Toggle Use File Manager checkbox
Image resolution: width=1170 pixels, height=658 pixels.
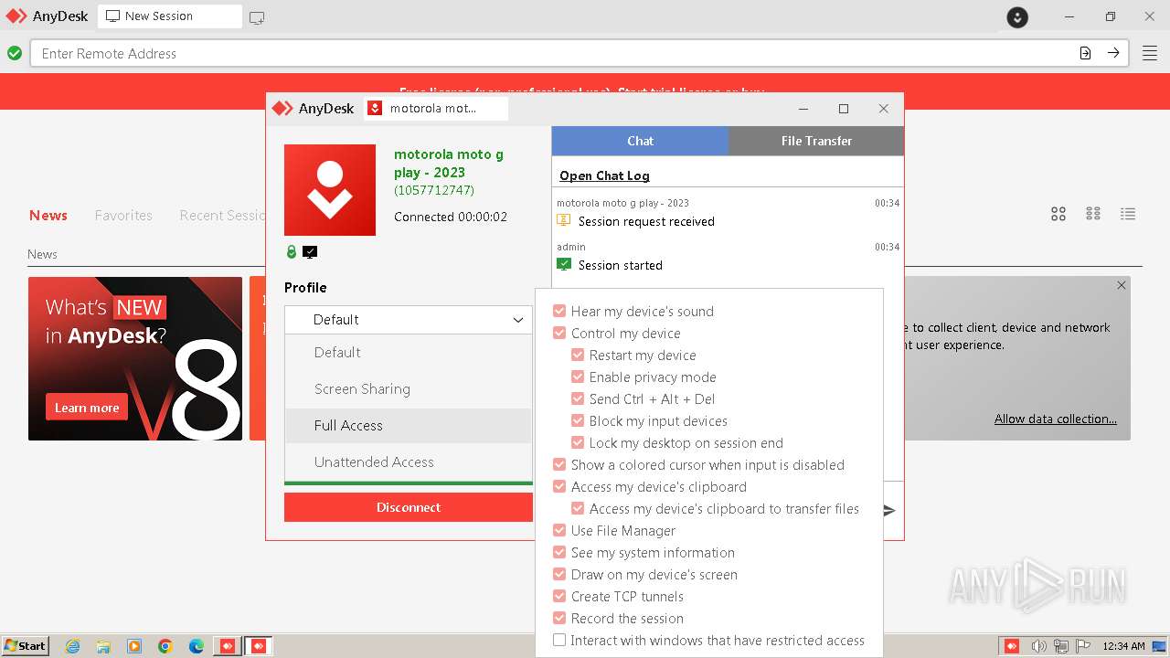559,531
